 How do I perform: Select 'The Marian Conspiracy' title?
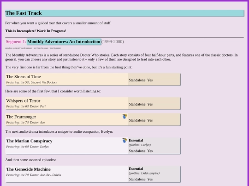(30, 141)
